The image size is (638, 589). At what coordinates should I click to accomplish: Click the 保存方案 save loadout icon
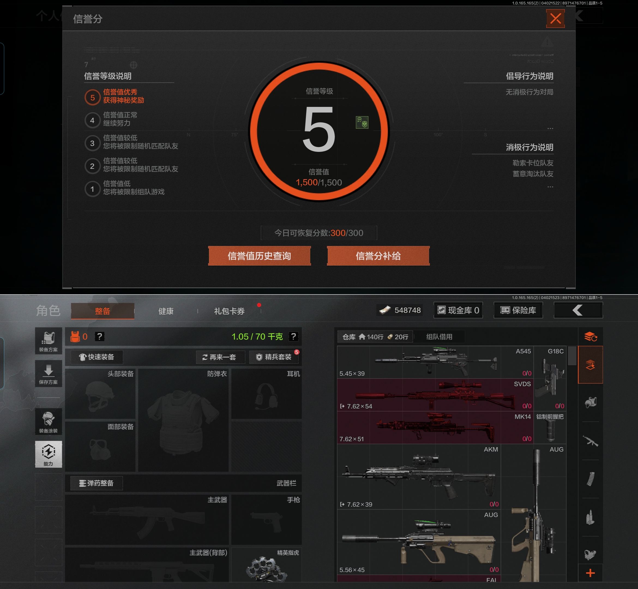[x=49, y=374]
